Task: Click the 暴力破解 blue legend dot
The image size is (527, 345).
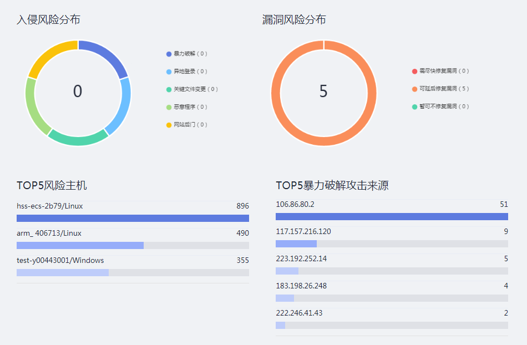Action: (169, 54)
